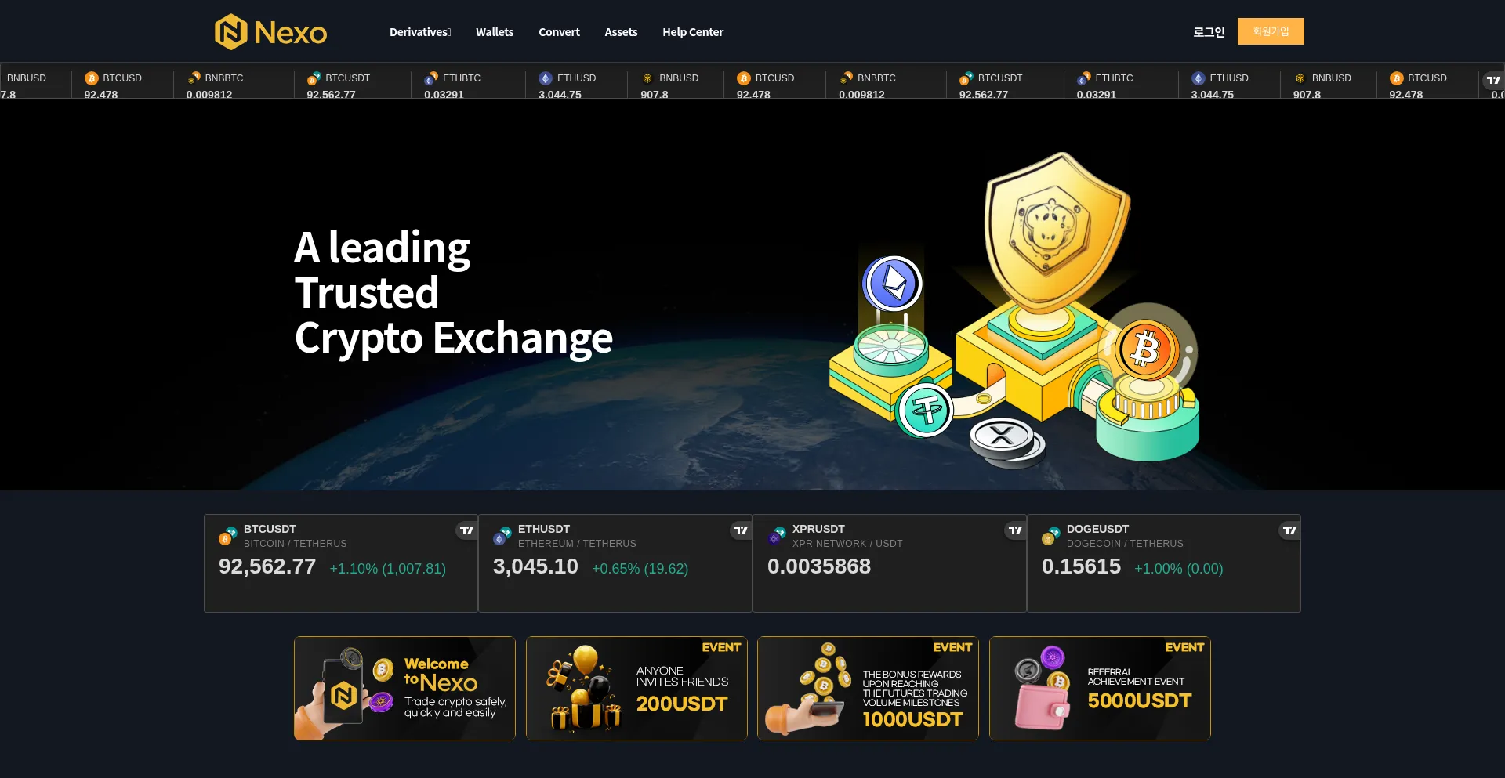Open the Welcome to Nexo banner
The width and height of the screenshot is (1505, 778).
(x=404, y=688)
